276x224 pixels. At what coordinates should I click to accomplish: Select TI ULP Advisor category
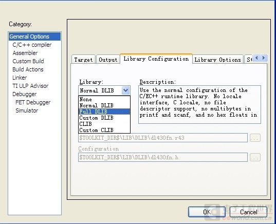[30, 86]
